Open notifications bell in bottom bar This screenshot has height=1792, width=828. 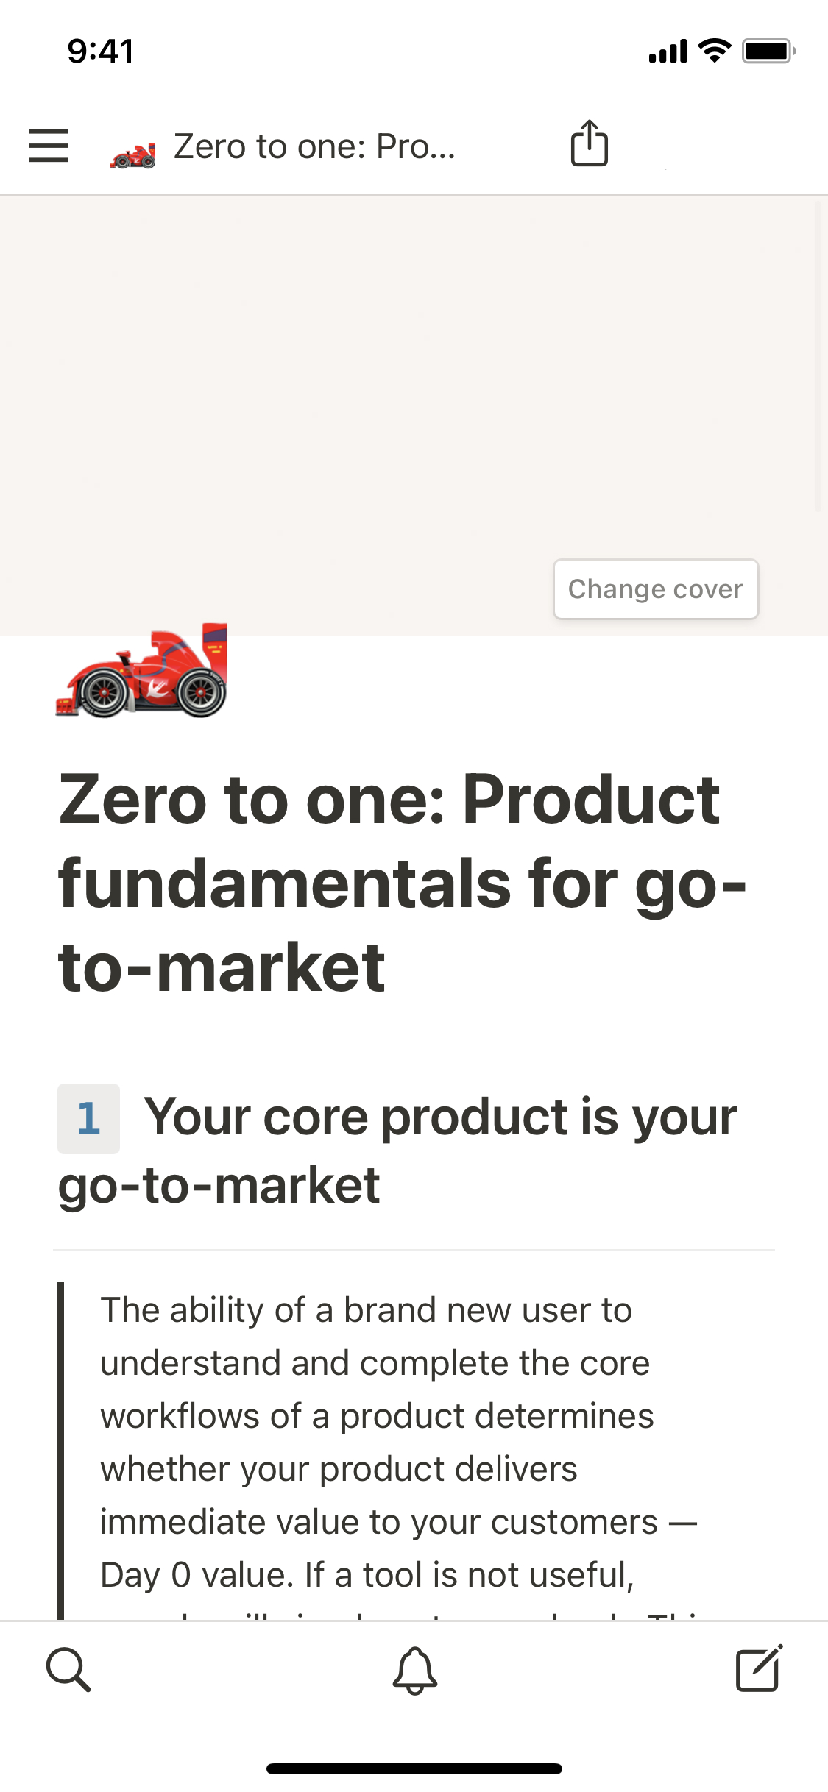(414, 1670)
